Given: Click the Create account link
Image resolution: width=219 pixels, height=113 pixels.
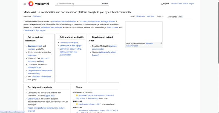Looking at the screenshot, I should [183, 4].
